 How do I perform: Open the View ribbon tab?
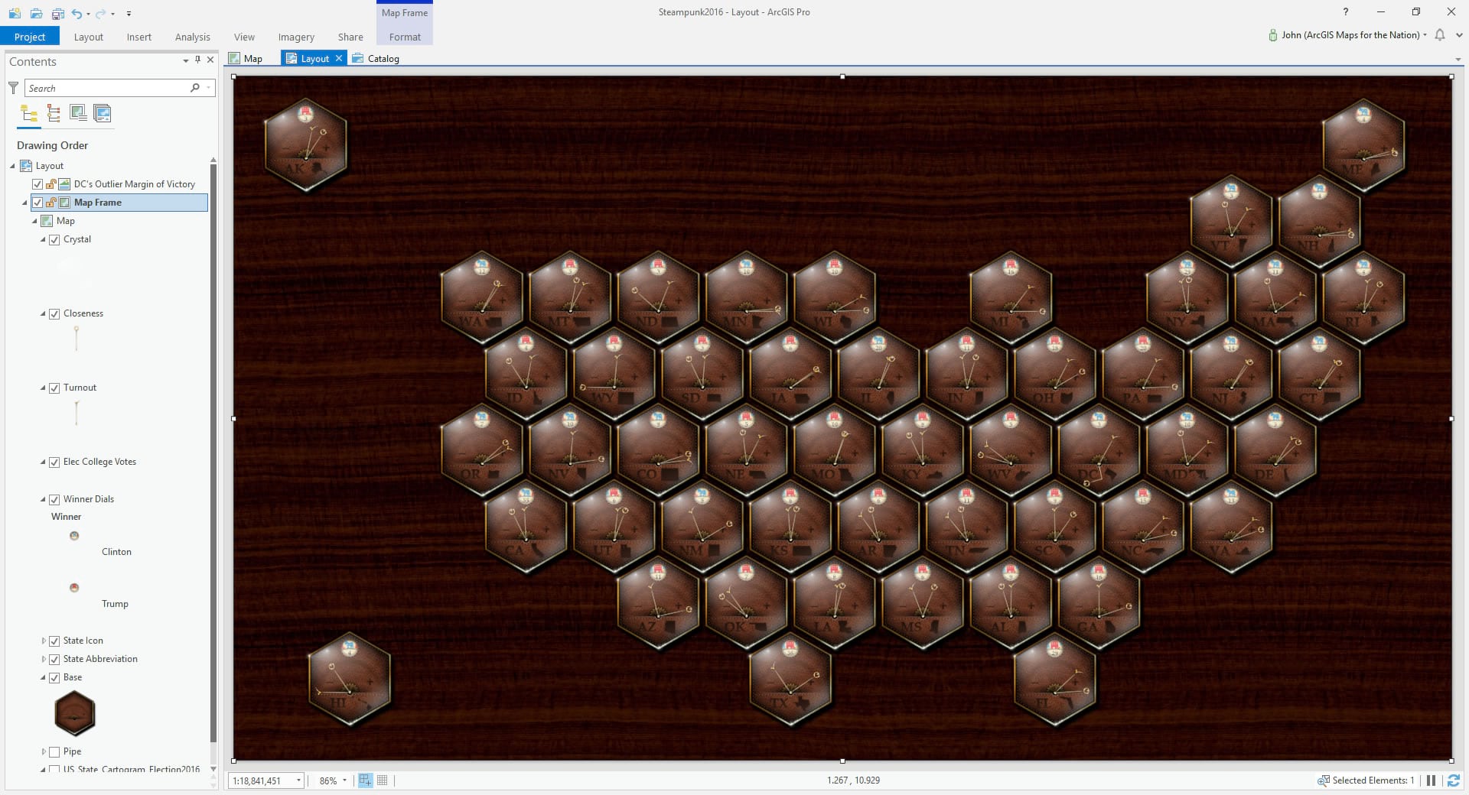tap(245, 37)
